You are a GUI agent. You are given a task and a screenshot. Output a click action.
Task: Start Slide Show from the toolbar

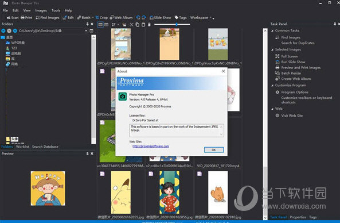click(x=160, y=18)
